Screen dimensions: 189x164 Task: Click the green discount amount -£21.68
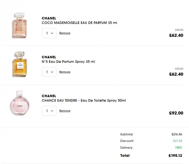tap(177, 141)
